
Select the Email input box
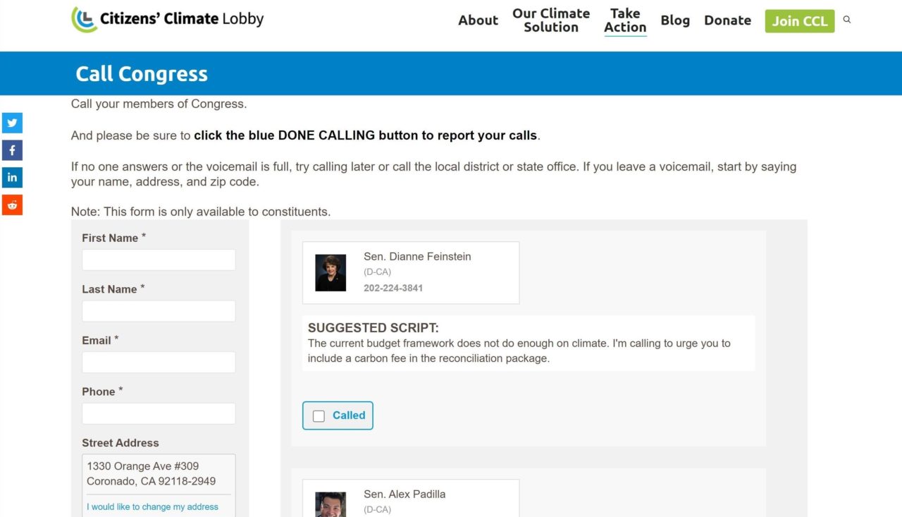159,363
